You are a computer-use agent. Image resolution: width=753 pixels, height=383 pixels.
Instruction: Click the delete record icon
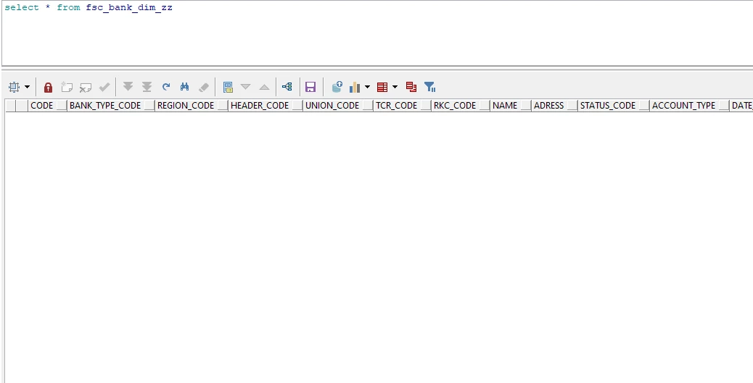coord(86,87)
